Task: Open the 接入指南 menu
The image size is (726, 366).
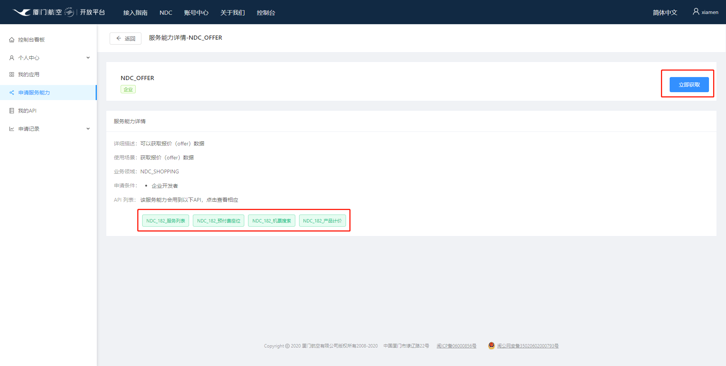Action: [135, 12]
